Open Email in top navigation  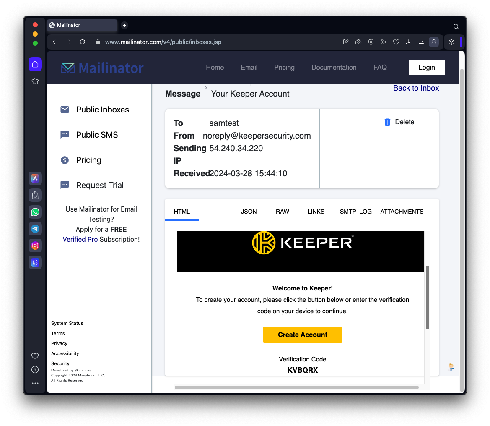249,67
